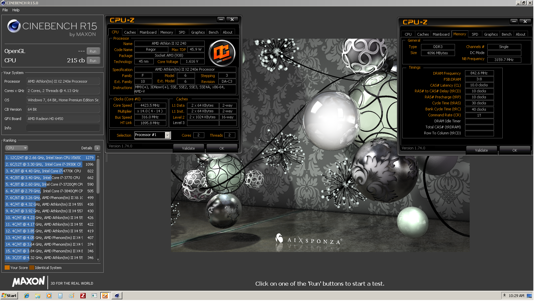Select ranking row 2 Core i7-3930K
This screenshot has height=302, width=534.
pos(50,164)
